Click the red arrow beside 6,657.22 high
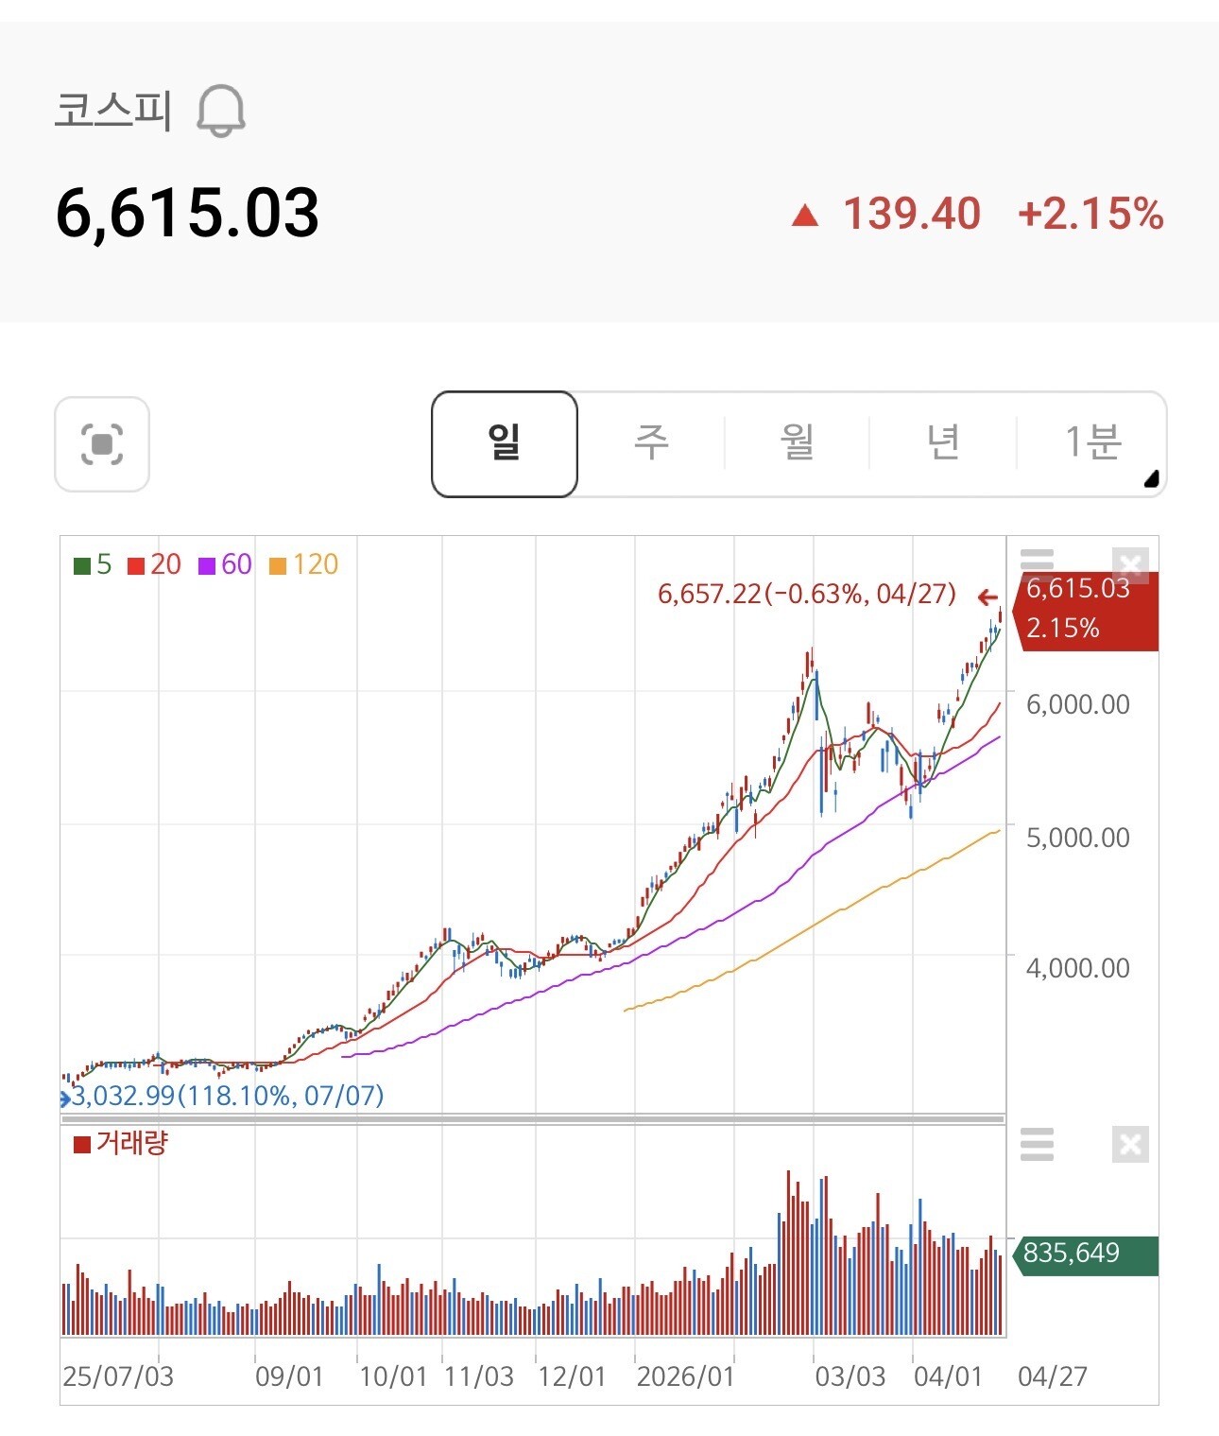 pos(987,597)
